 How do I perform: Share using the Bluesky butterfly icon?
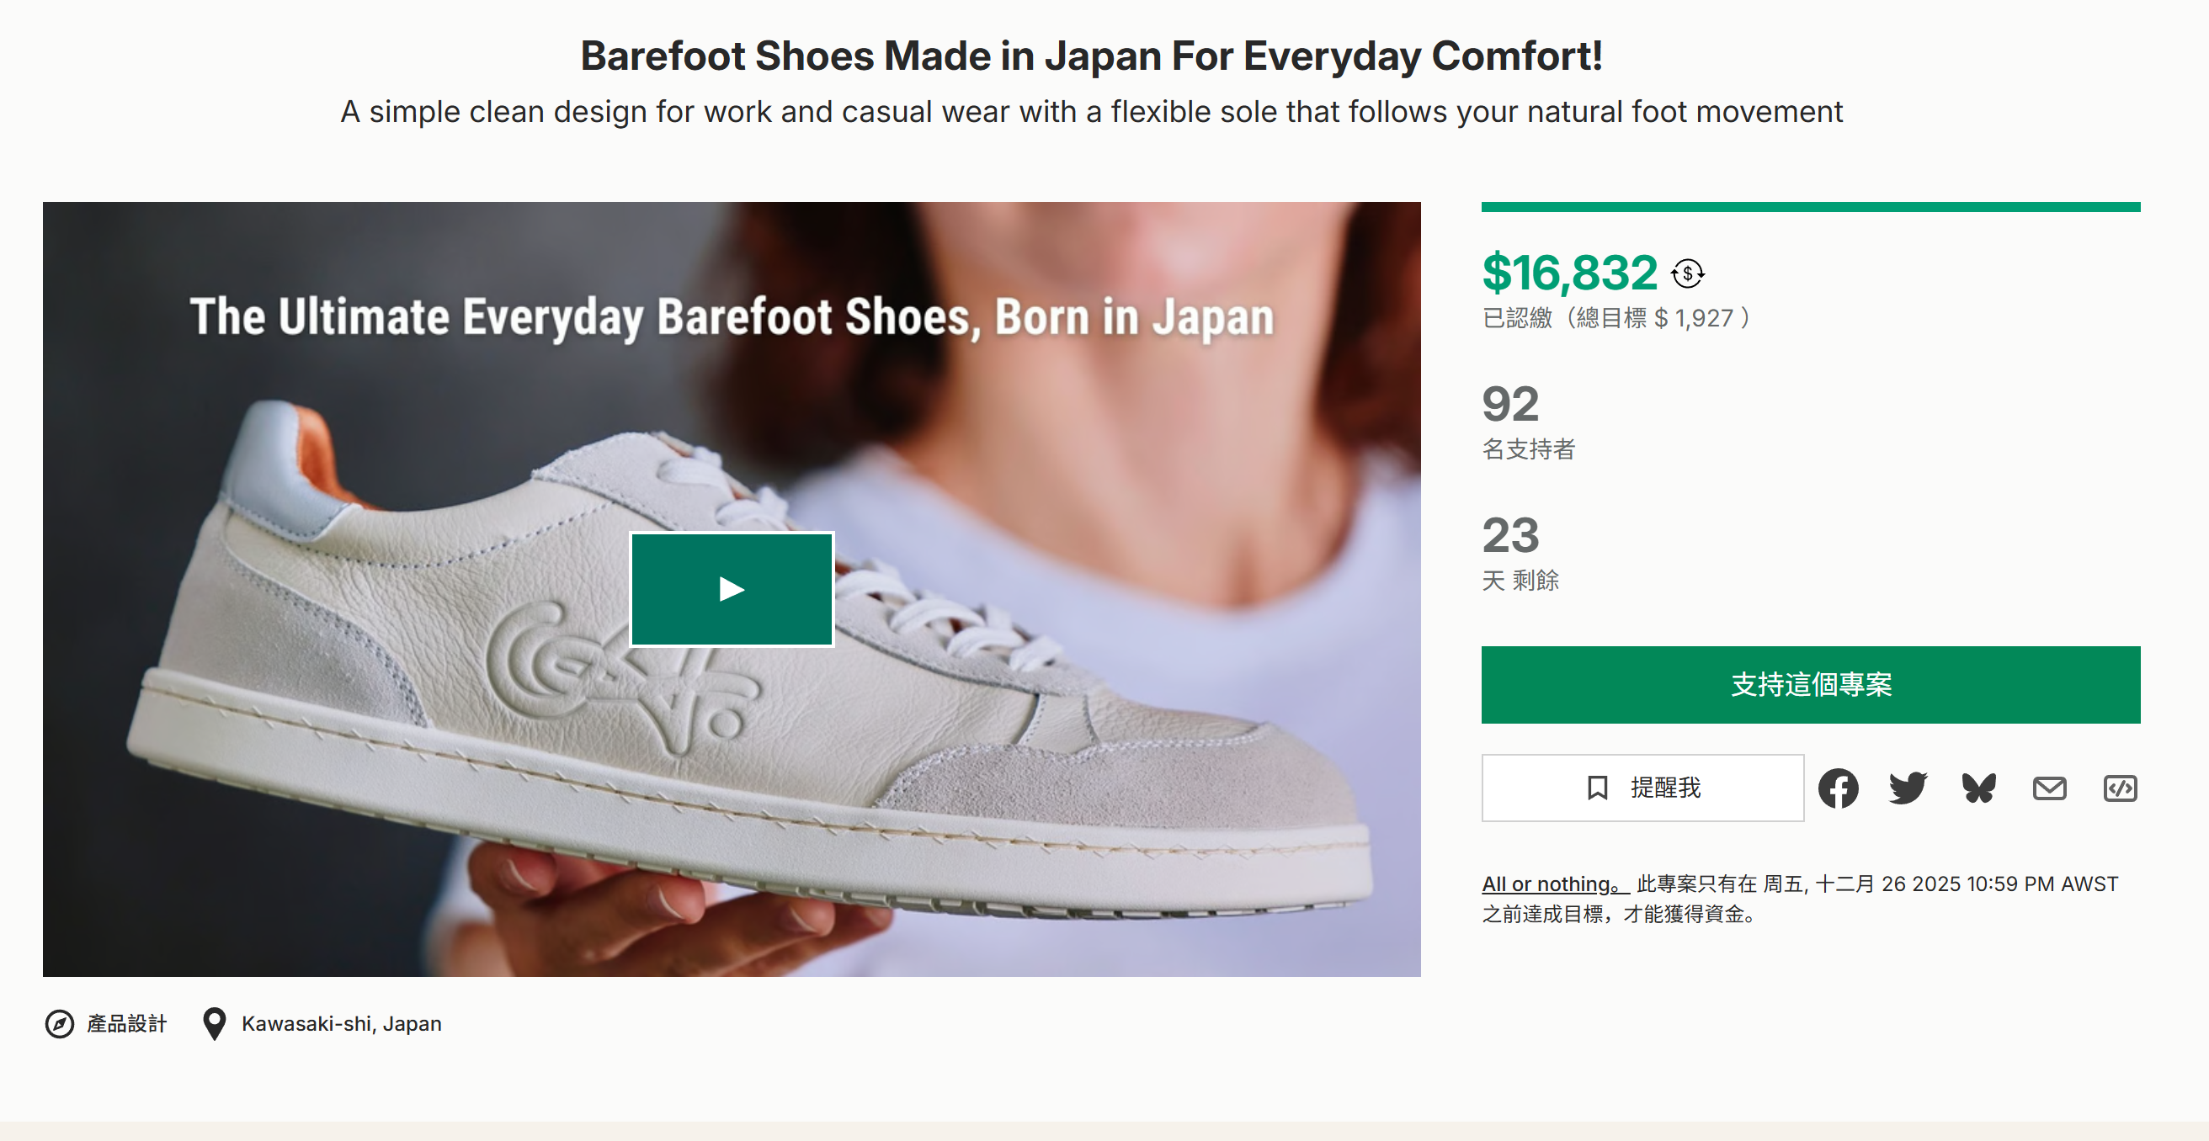point(1978,788)
